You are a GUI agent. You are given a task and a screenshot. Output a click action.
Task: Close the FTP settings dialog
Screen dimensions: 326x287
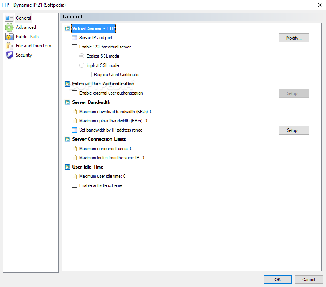tap(320, 5)
